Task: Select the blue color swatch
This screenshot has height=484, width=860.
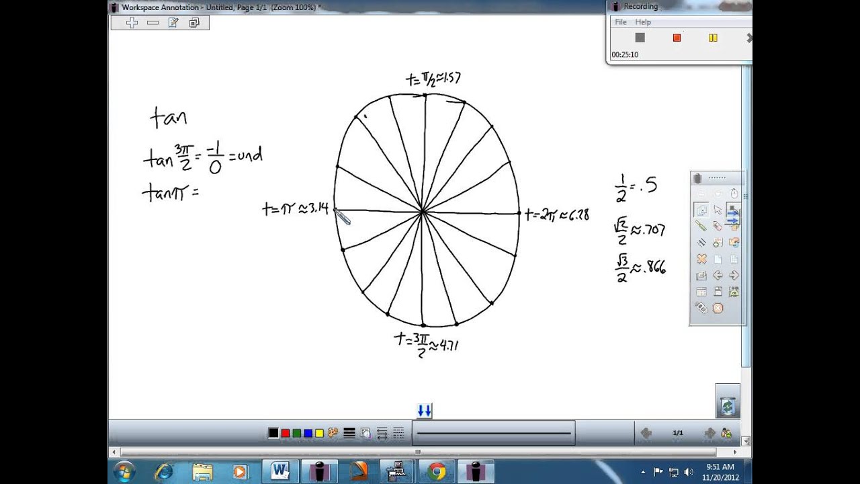Action: point(308,434)
